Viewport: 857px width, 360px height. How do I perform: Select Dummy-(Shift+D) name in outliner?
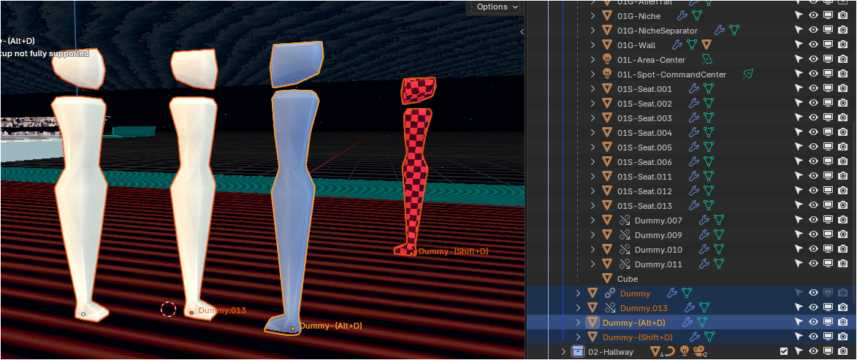pos(637,337)
